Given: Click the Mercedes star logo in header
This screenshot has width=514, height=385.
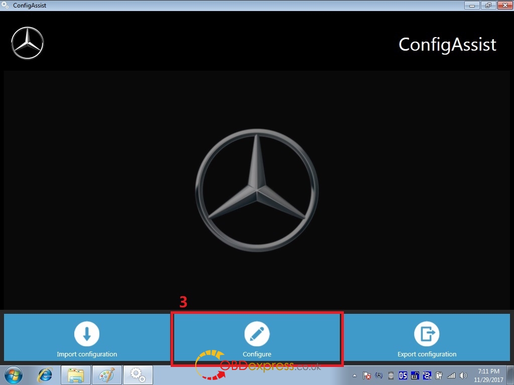Looking at the screenshot, I should tap(28, 43).
